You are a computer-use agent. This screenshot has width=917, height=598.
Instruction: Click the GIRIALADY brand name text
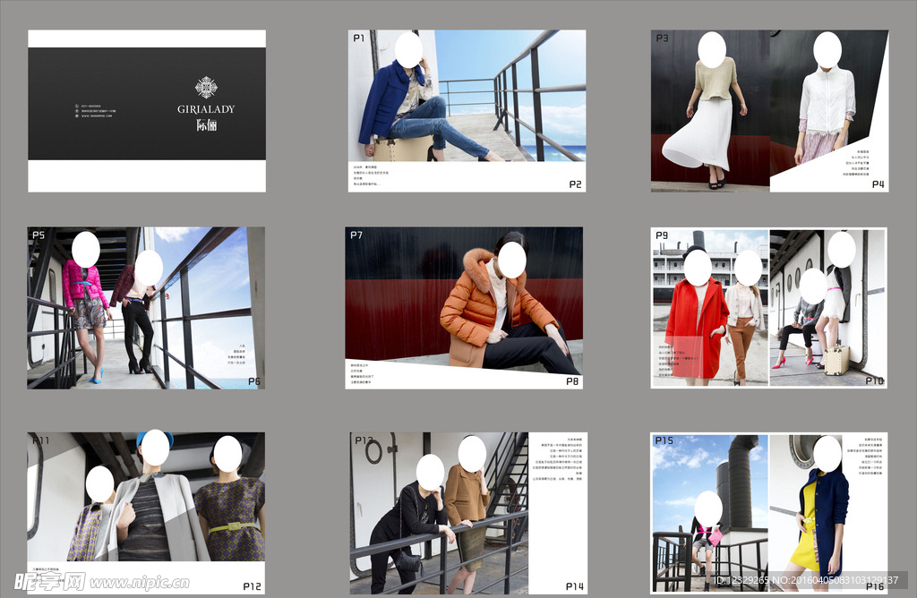tap(206, 109)
